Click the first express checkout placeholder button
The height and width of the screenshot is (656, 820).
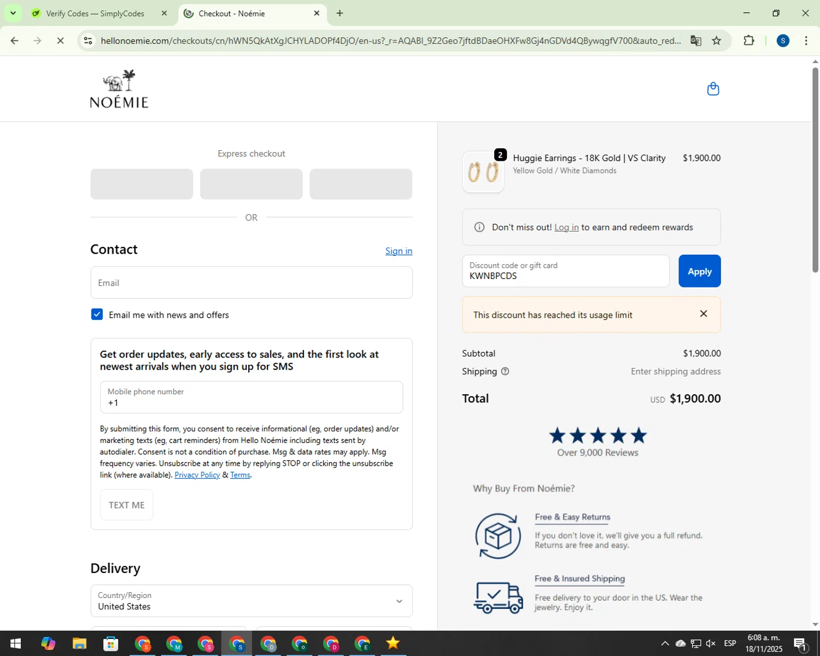[142, 184]
